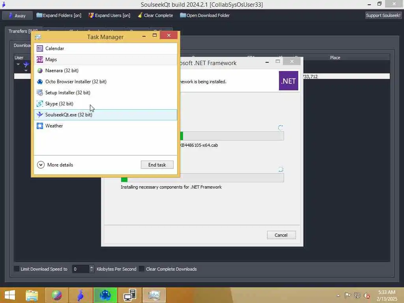Select the Maps row in Task Manager
The width and height of the screenshot is (404, 303).
105,60
